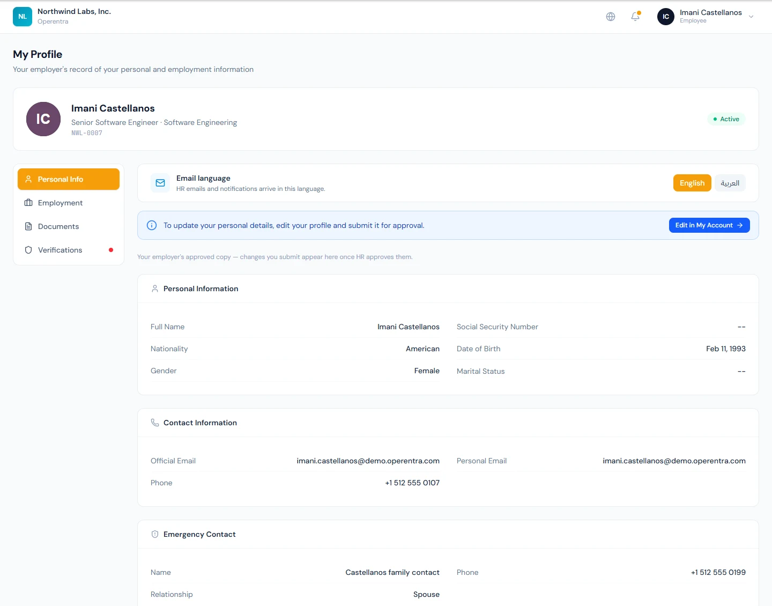Click the Imani Castellanos heading in the profile card

coord(113,108)
